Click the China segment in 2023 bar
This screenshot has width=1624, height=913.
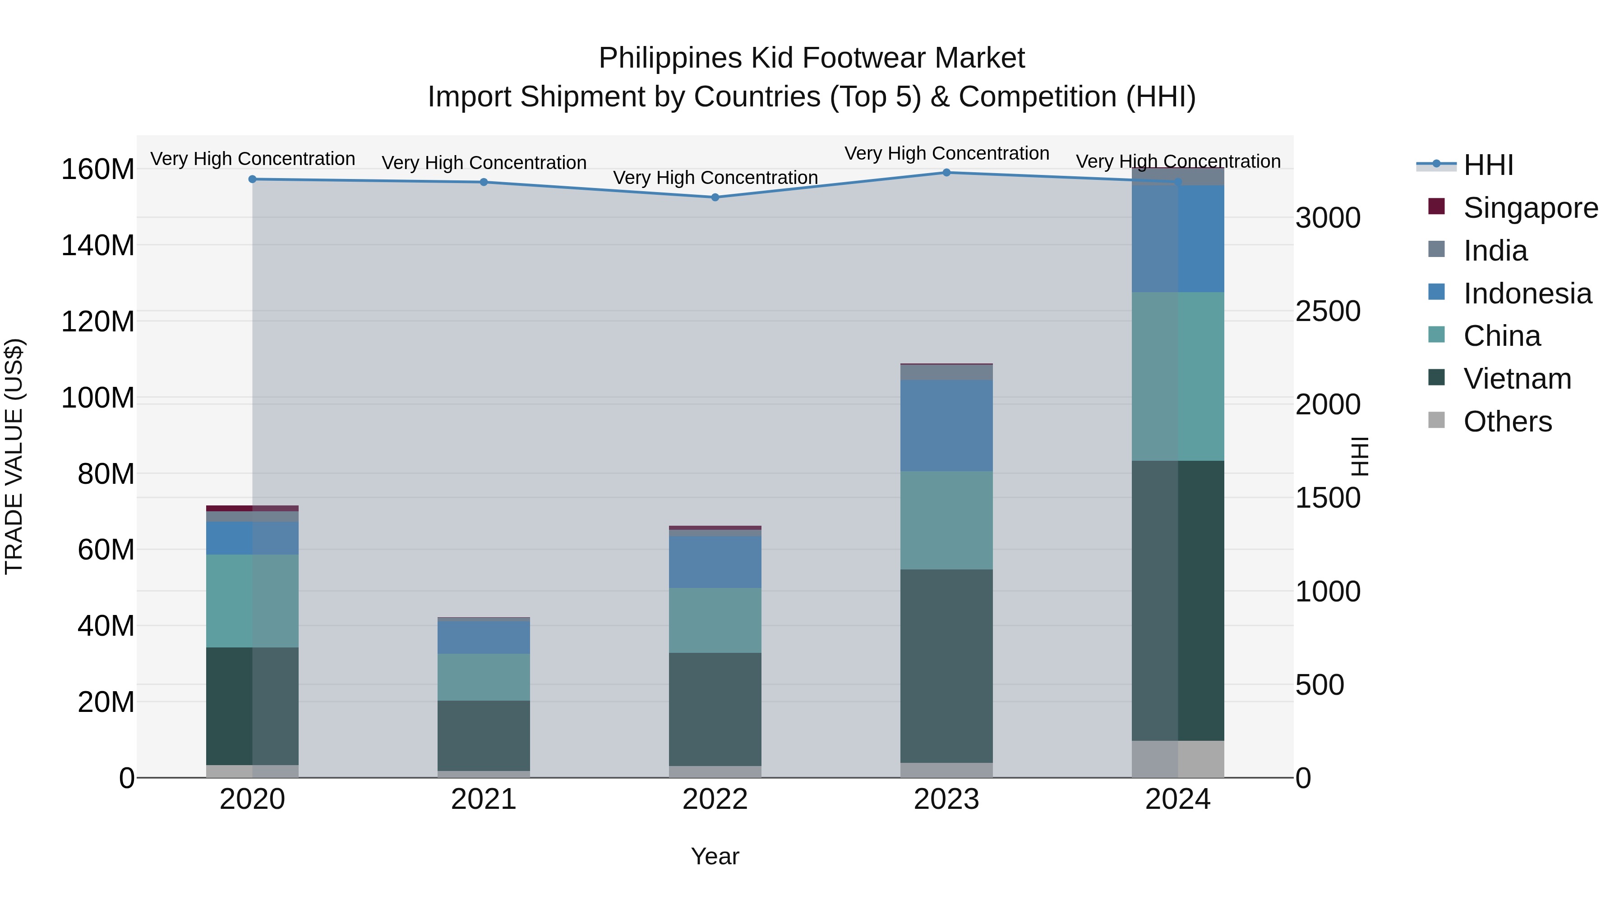pos(946,520)
